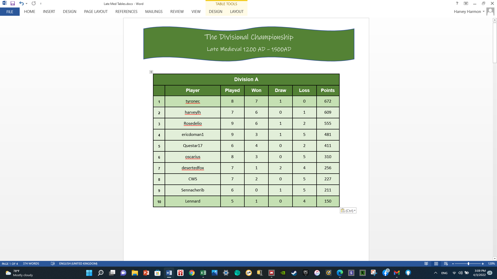Switch to the HOME ribbon tab

(x=30, y=12)
